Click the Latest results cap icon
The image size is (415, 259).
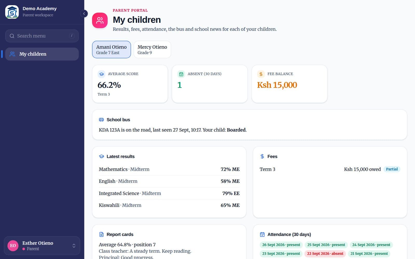101,156
